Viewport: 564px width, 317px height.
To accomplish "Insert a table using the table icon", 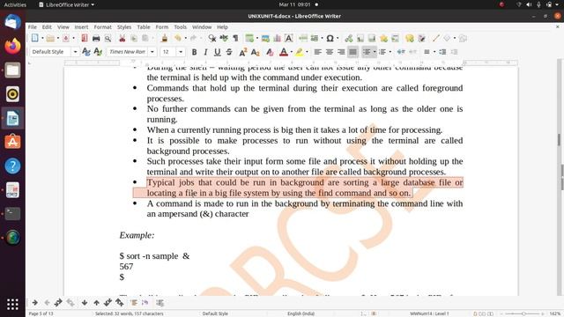I will (x=249, y=38).
